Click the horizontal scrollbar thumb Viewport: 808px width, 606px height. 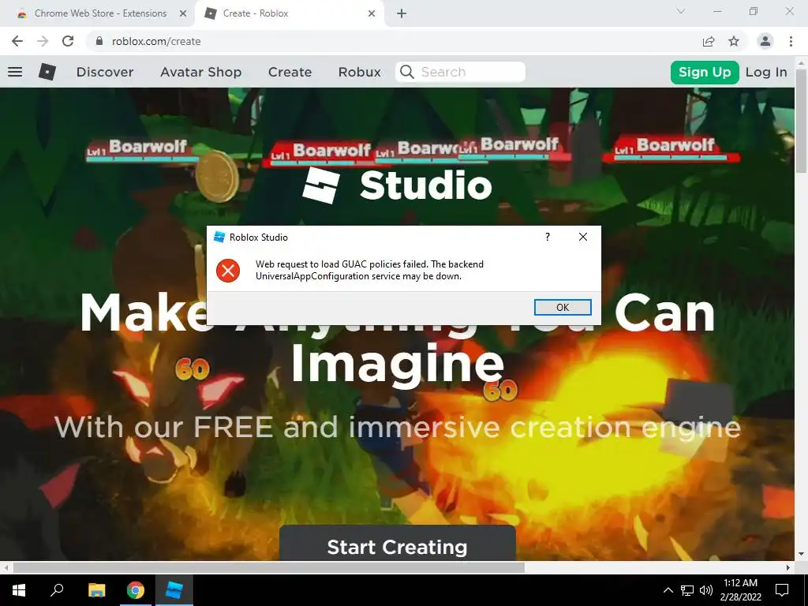(269, 567)
